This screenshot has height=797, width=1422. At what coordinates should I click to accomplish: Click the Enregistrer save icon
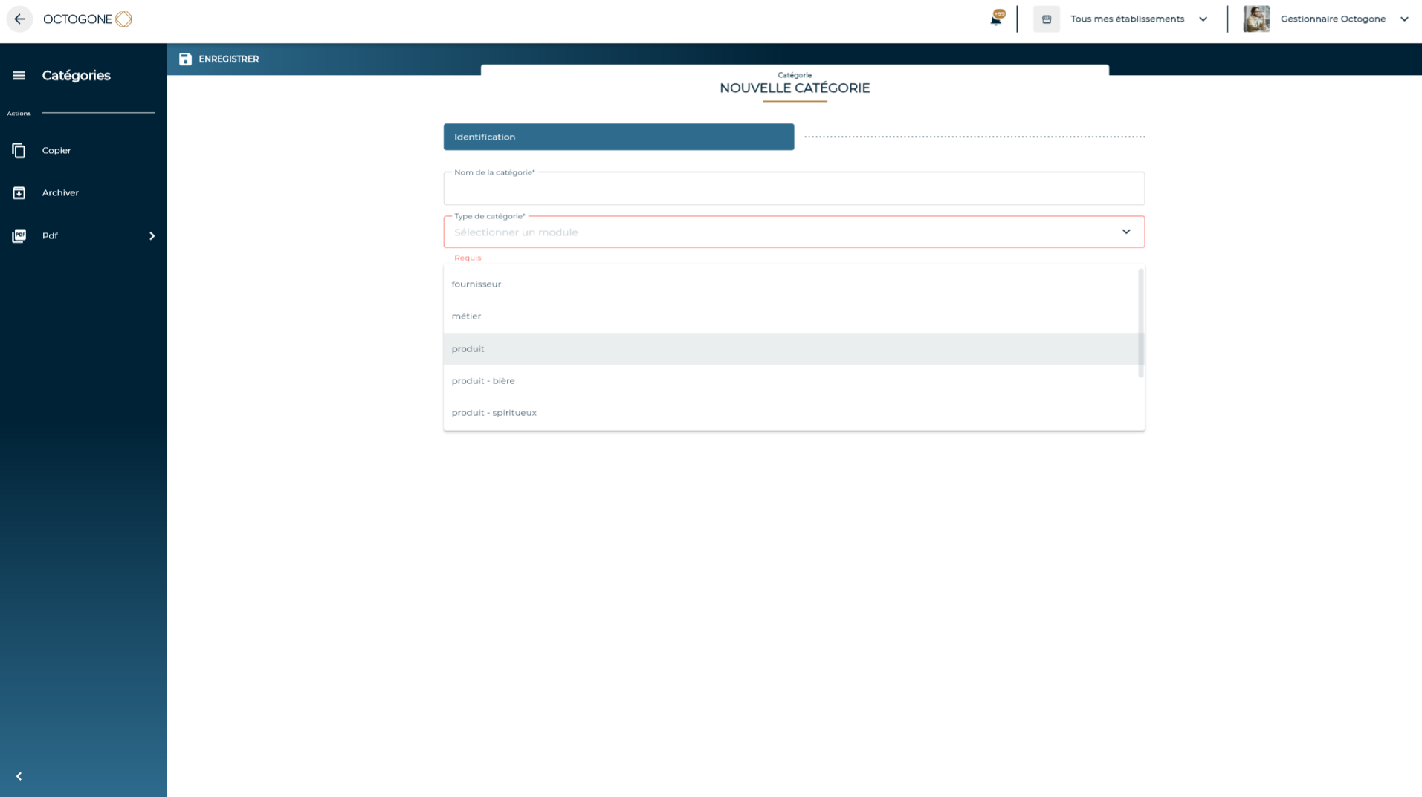click(185, 59)
